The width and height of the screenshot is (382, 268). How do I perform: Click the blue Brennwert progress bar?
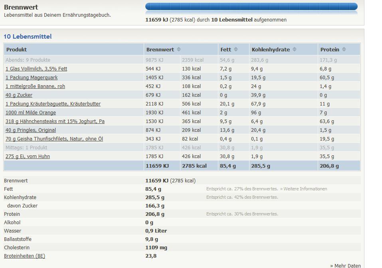pyautogui.click(x=251, y=6)
